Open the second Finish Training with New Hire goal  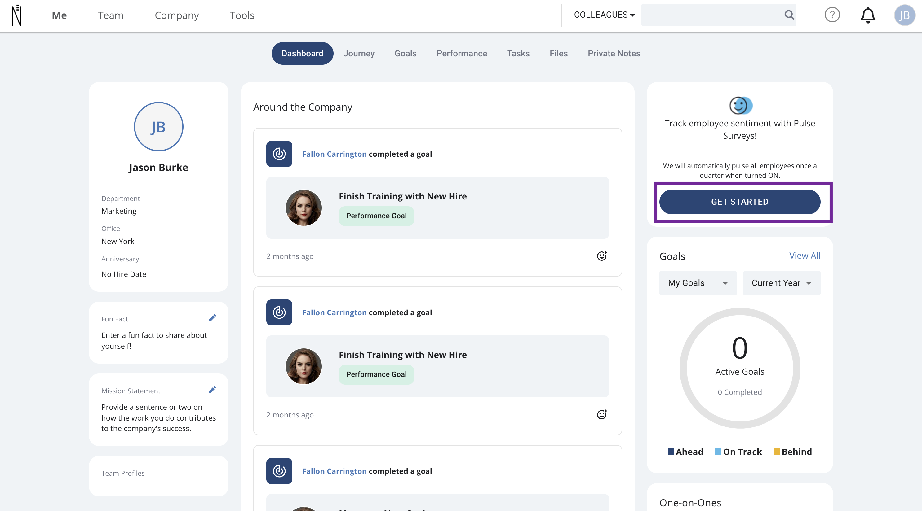click(x=403, y=355)
